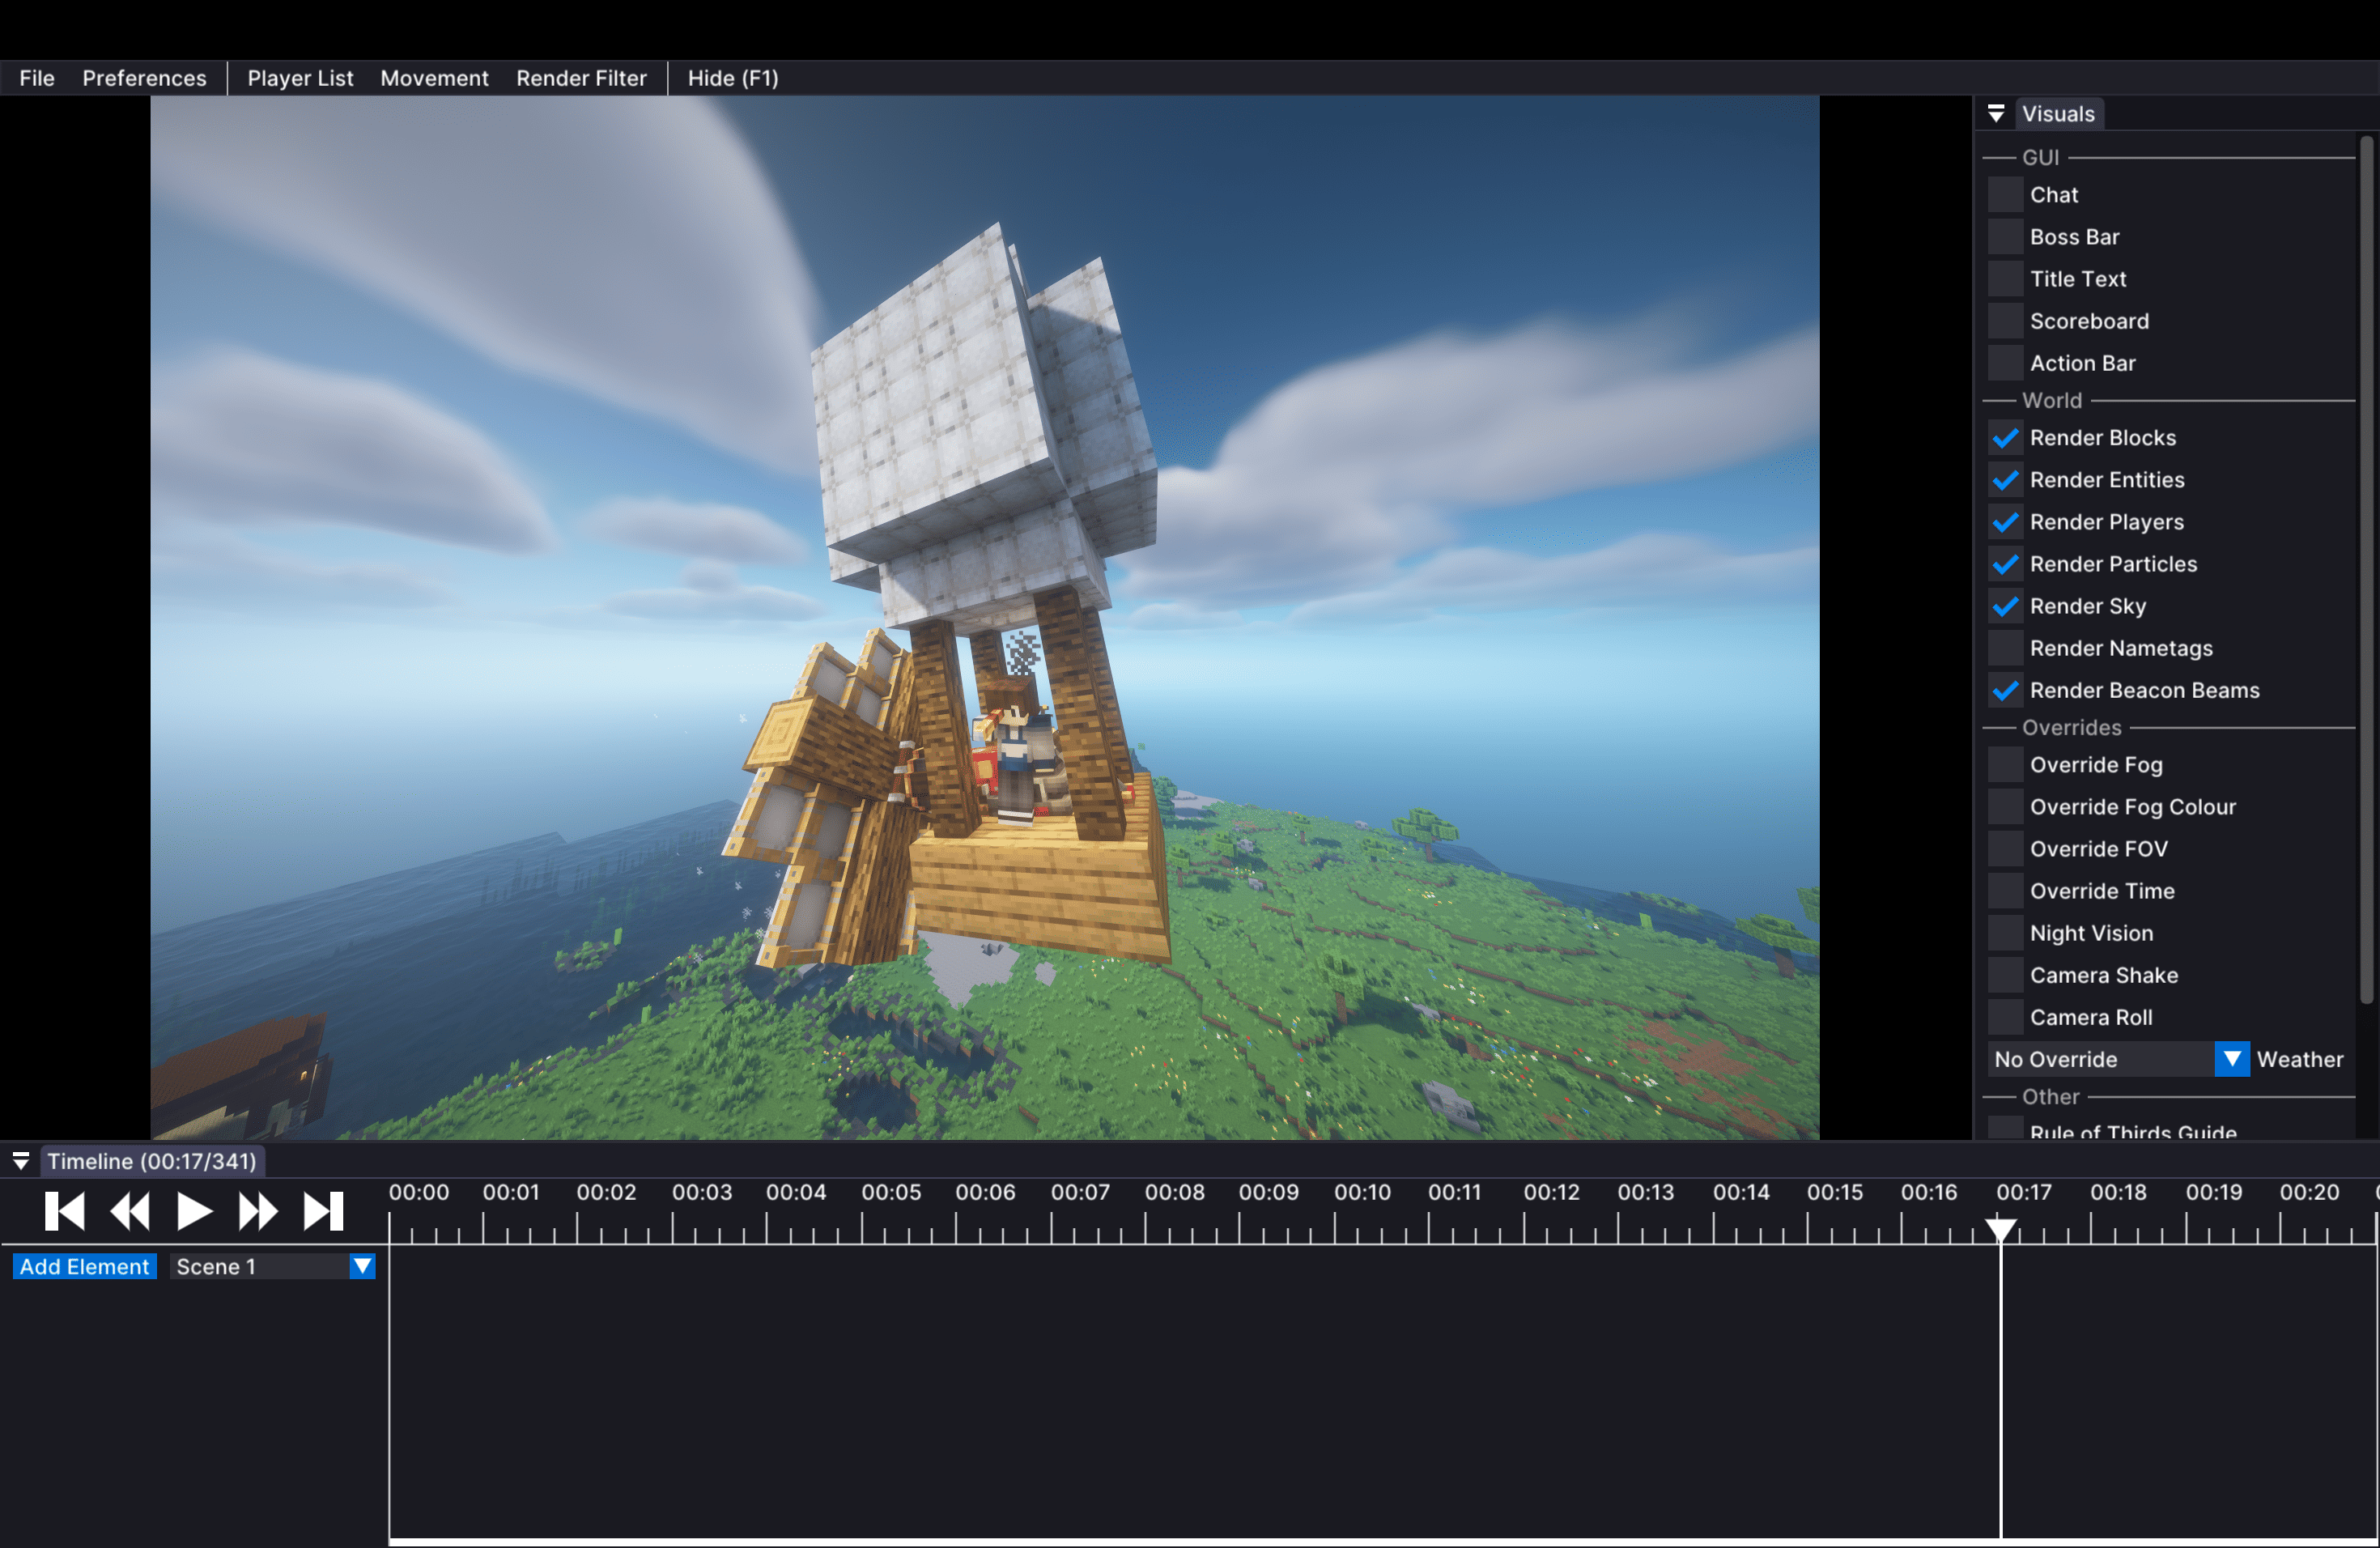The width and height of the screenshot is (2380, 1548).
Task: Disable Render Blocks
Action: tap(2005, 438)
